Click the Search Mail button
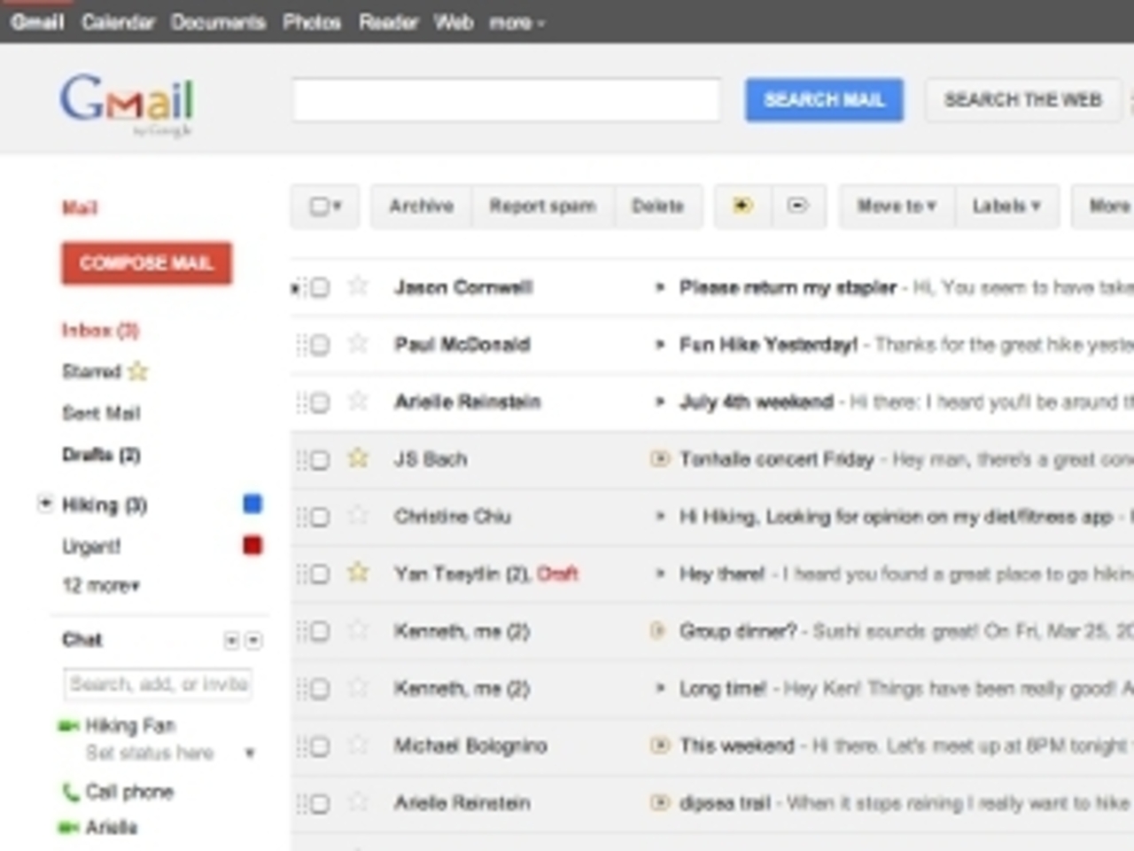This screenshot has height=851, width=1134. [x=824, y=99]
